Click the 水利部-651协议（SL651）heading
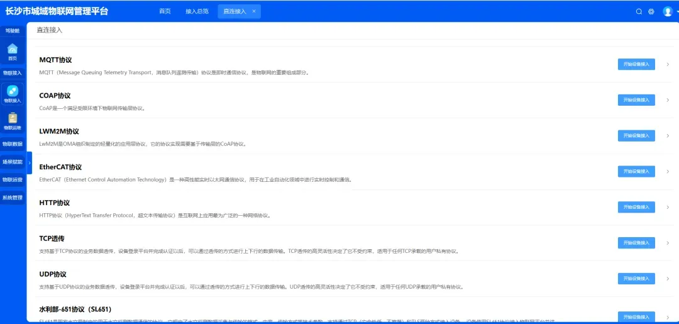This screenshot has height=324, width=679. pos(75,310)
